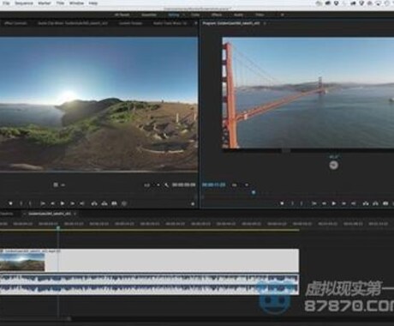Click the Program monitor current timecode

213,185
